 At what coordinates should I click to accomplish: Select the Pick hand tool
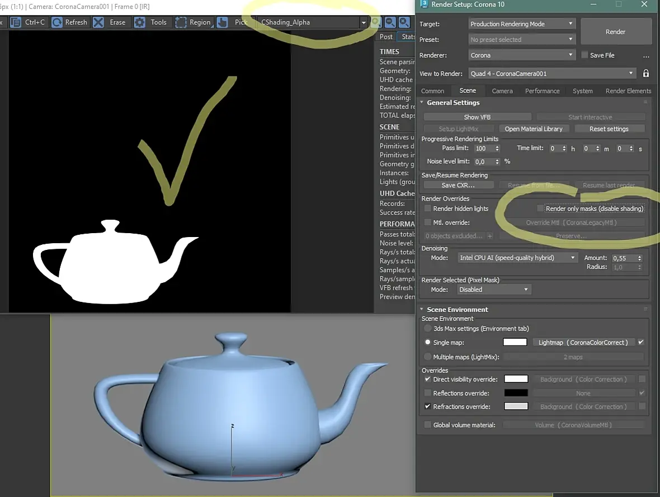222,22
